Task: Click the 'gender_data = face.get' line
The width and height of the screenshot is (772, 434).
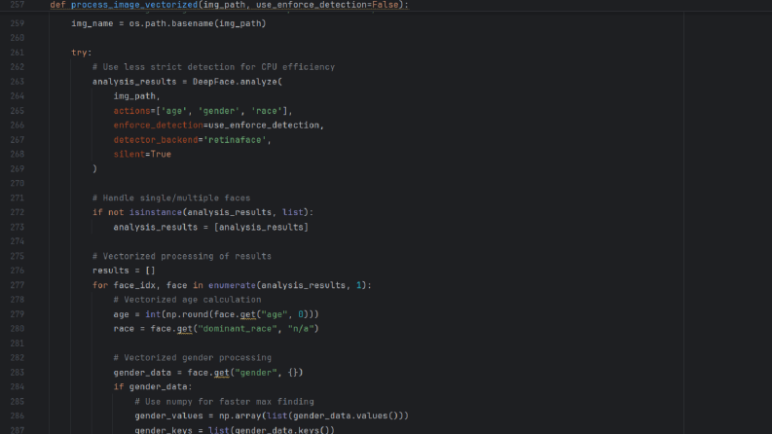Action: 208,373
